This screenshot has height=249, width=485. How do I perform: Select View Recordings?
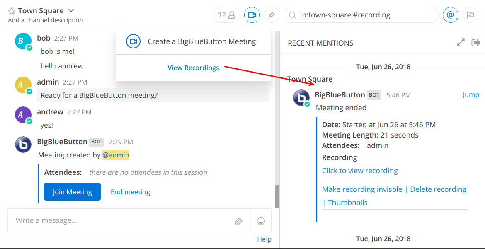pyautogui.click(x=193, y=68)
